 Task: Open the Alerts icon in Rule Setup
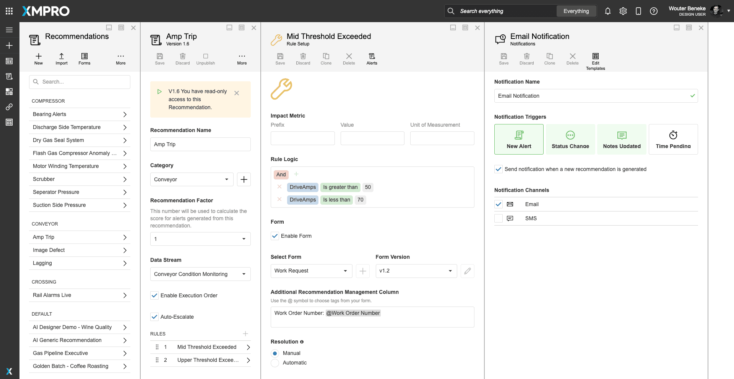coord(372,56)
